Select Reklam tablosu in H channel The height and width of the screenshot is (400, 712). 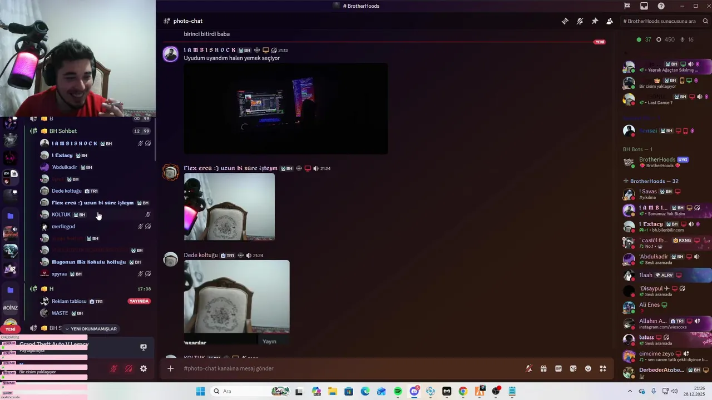(x=96, y=301)
